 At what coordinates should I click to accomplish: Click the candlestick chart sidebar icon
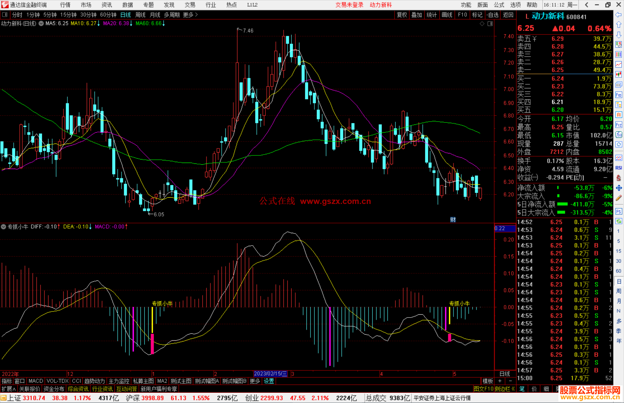[x=619, y=75]
